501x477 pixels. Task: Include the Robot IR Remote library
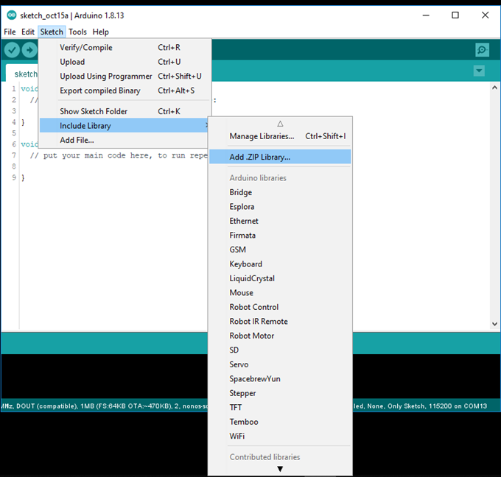(280, 322)
